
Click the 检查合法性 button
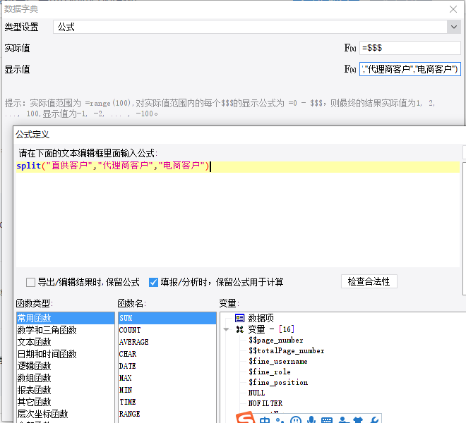pos(369,281)
